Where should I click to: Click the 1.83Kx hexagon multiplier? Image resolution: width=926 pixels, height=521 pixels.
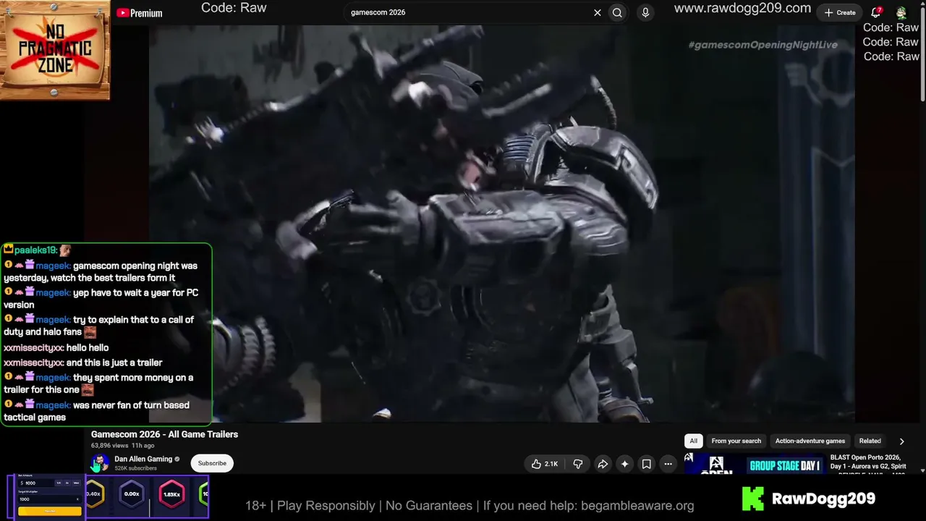171,494
